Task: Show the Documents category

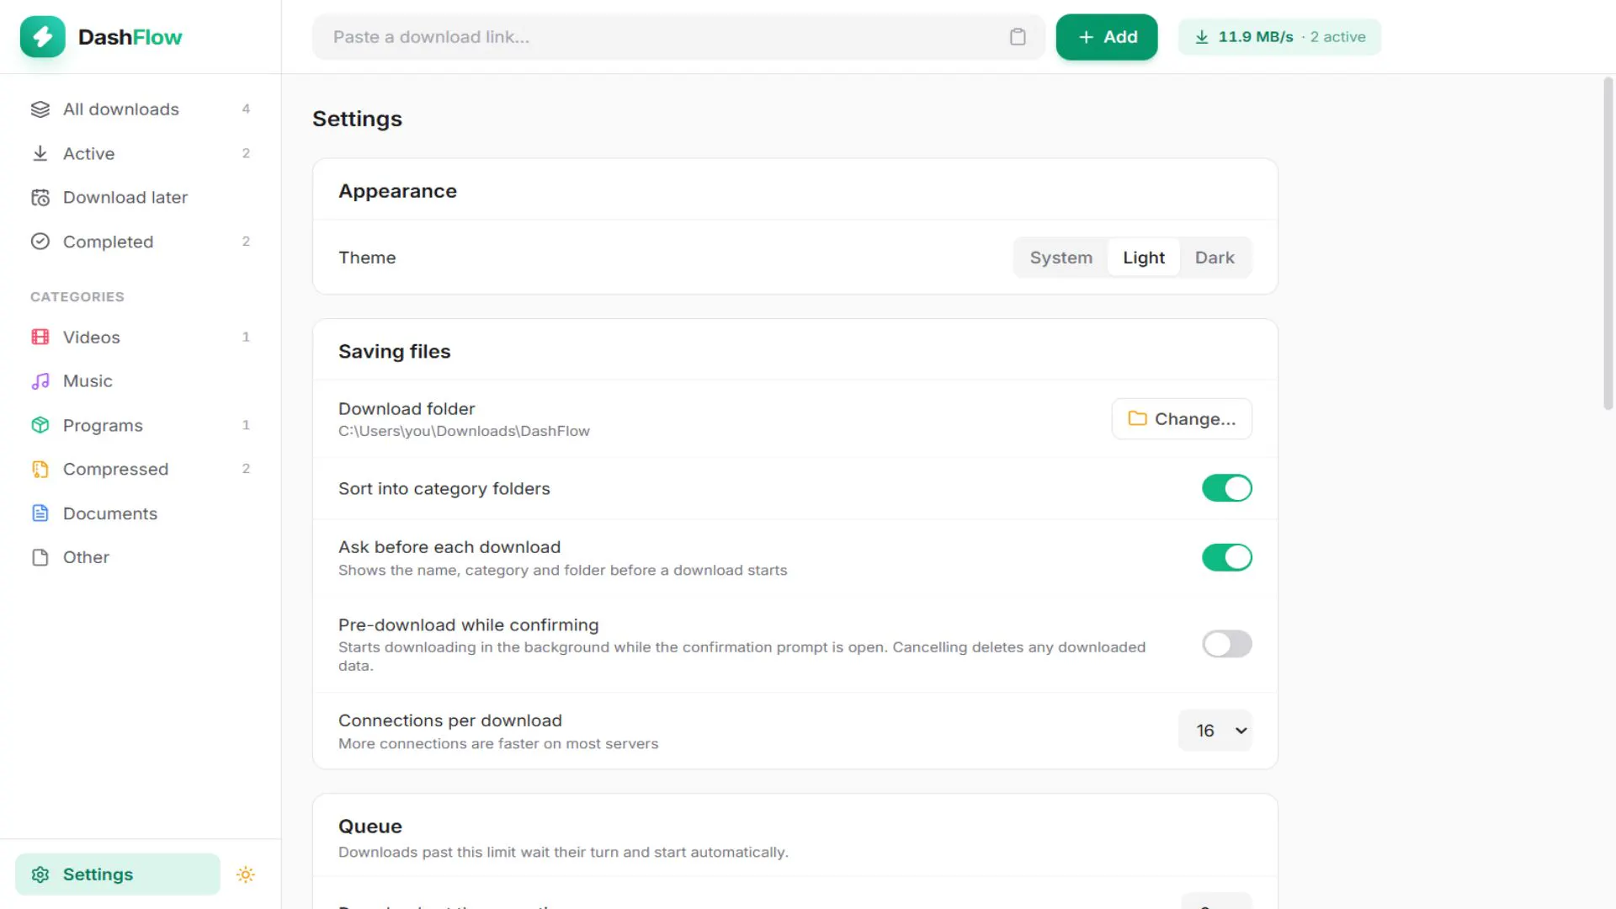Action: click(141, 513)
